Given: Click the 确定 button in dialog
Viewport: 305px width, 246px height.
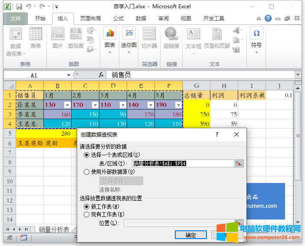Looking at the screenshot, I should click(x=190, y=235).
